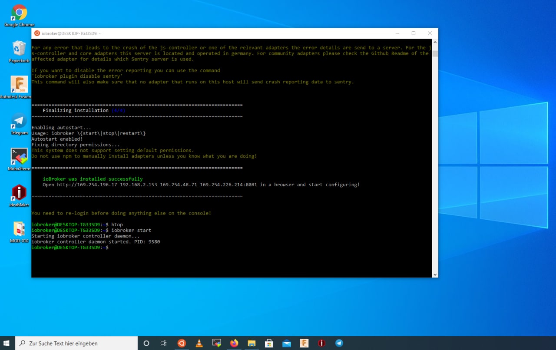Select the ideaMaker desktop shortcut
This screenshot has width=556, height=350.
(x=19, y=195)
